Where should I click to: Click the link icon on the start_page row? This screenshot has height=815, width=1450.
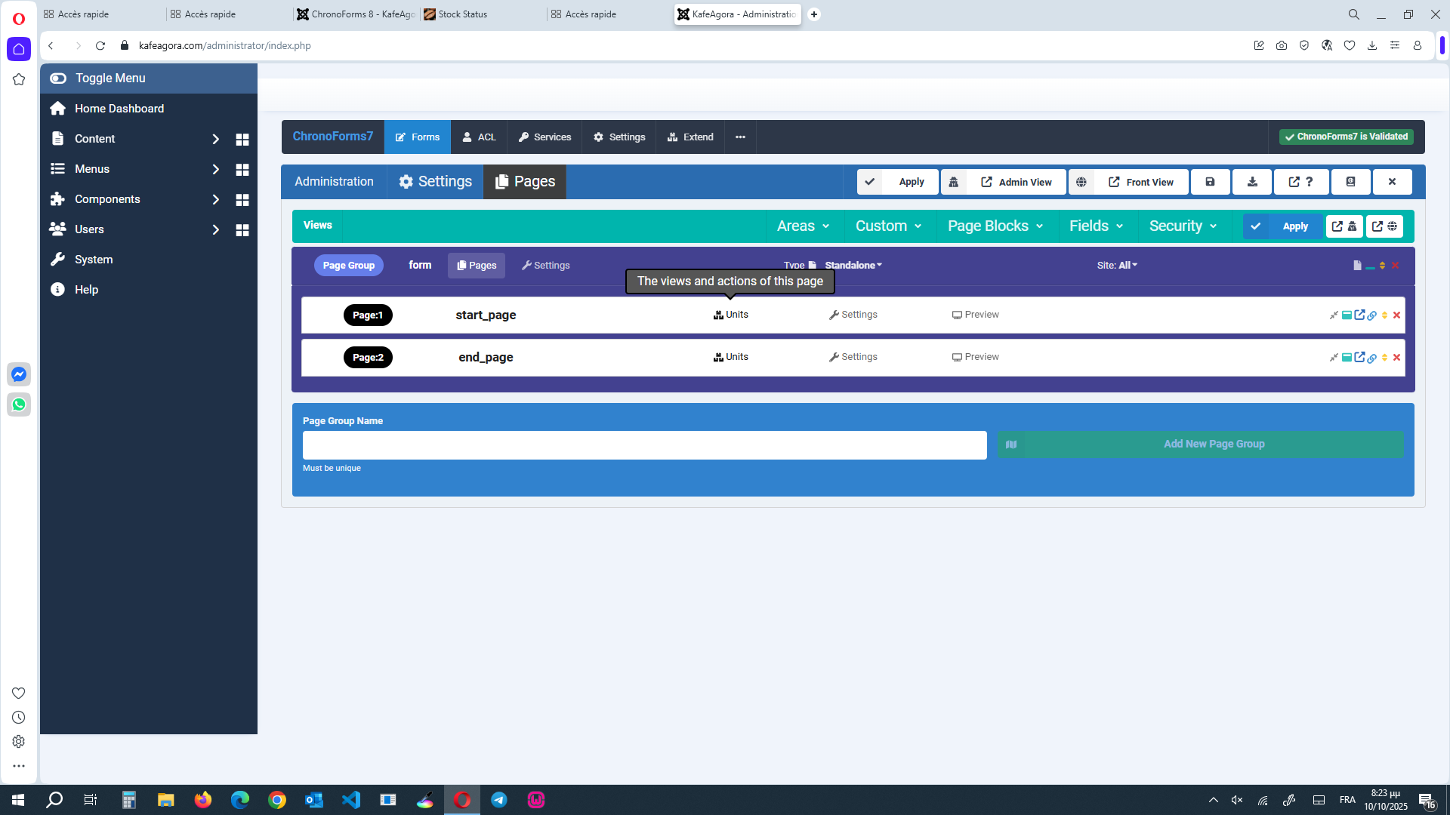(1371, 315)
